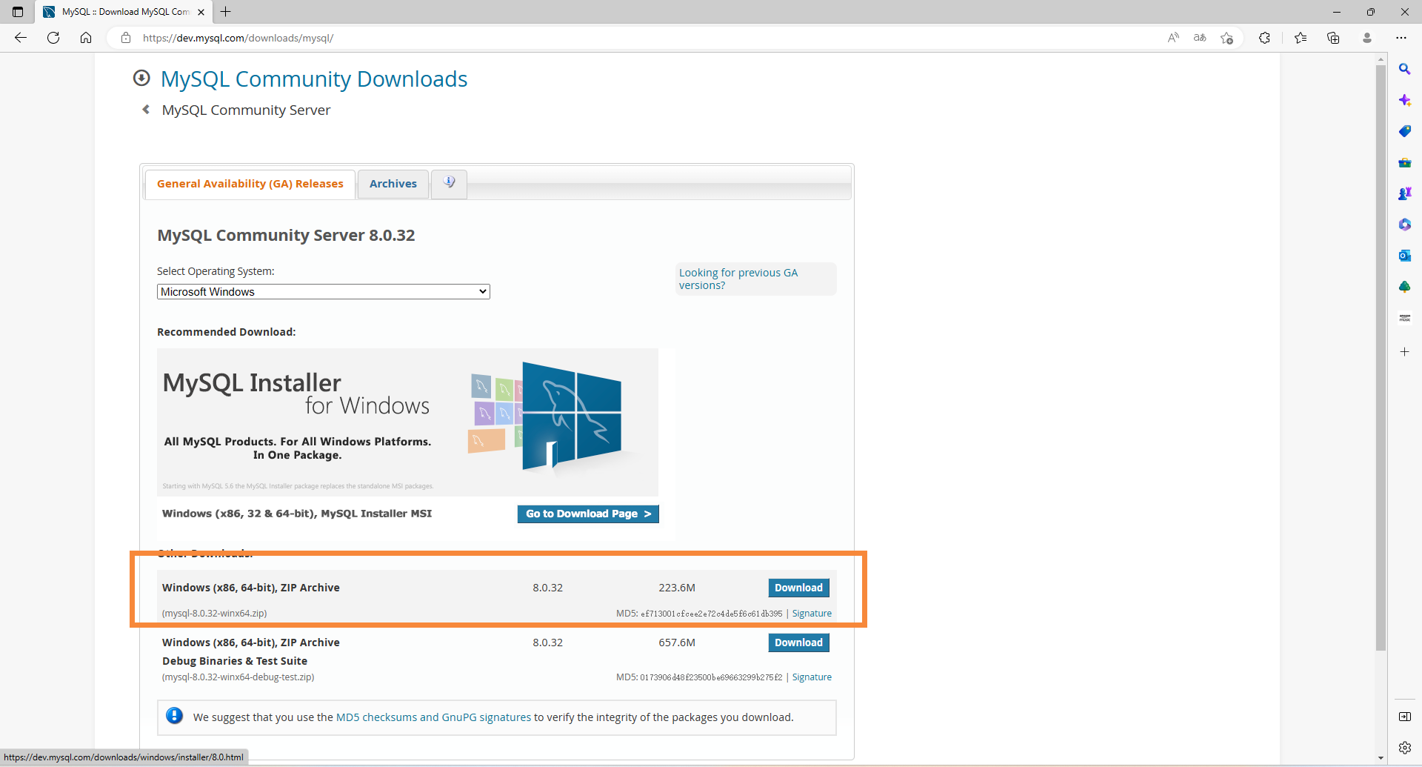Open sidebar Games chess icon
Viewport: 1422px width, 767px height.
coord(1404,193)
